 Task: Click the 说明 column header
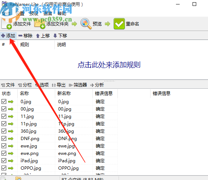point(61,45)
